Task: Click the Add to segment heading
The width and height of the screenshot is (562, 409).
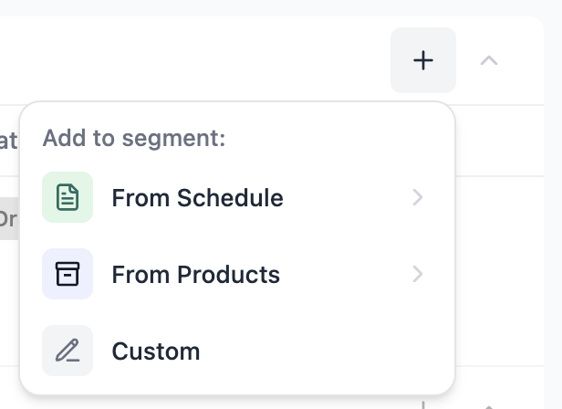Action: pyautogui.click(x=134, y=138)
